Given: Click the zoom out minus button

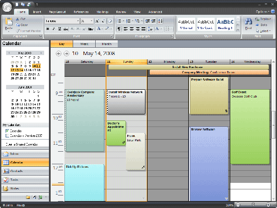Looking at the screenshot, I should [x=238, y=205].
